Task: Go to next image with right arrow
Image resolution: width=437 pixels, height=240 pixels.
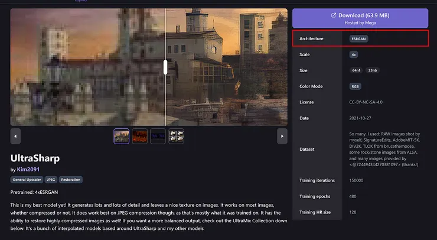Action: coord(282,136)
